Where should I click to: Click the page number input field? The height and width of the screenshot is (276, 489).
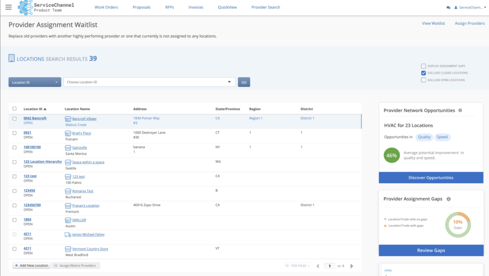click(x=330, y=266)
